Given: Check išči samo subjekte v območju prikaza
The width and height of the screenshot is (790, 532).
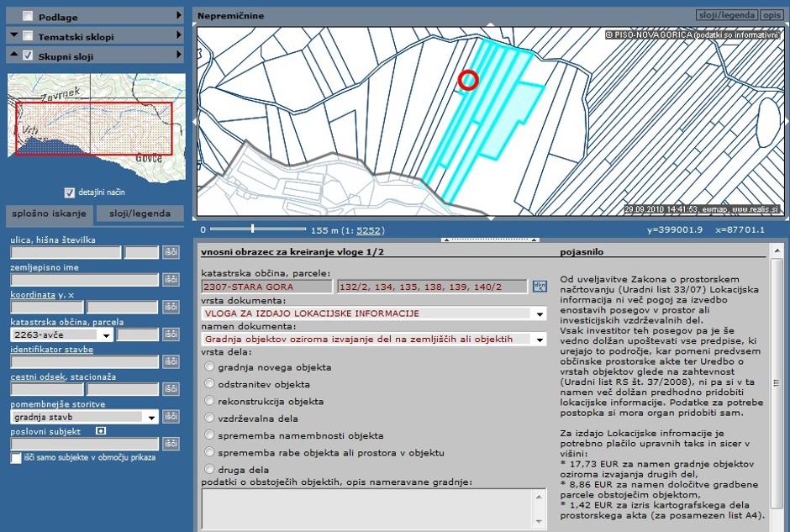Looking at the screenshot, I should click(14, 458).
